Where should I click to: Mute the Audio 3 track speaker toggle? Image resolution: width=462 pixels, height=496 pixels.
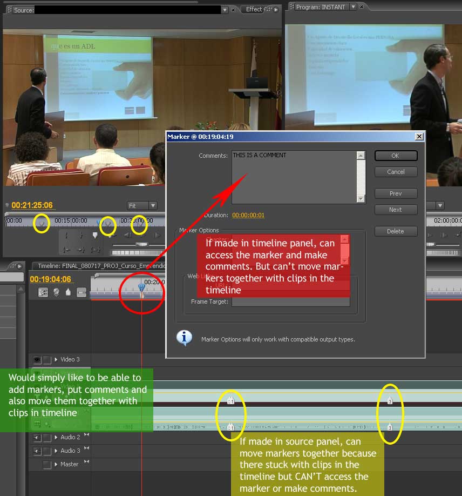pyautogui.click(x=37, y=451)
